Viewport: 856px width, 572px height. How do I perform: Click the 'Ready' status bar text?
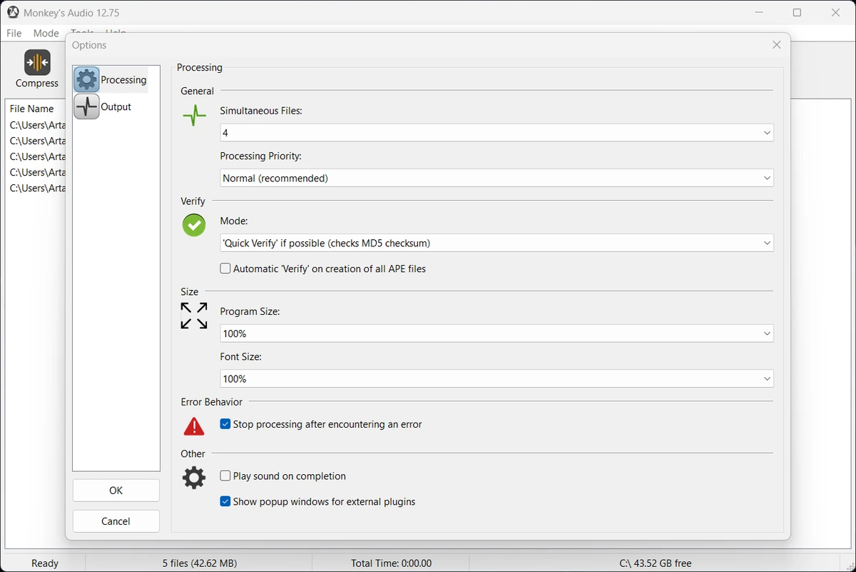click(45, 563)
